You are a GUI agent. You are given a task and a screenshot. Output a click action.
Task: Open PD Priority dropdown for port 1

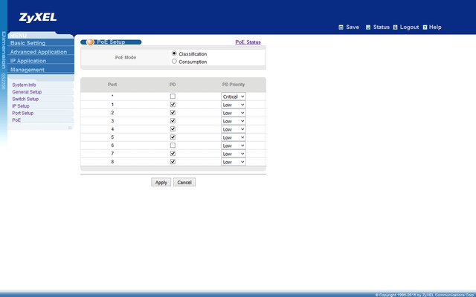pyautogui.click(x=233, y=105)
